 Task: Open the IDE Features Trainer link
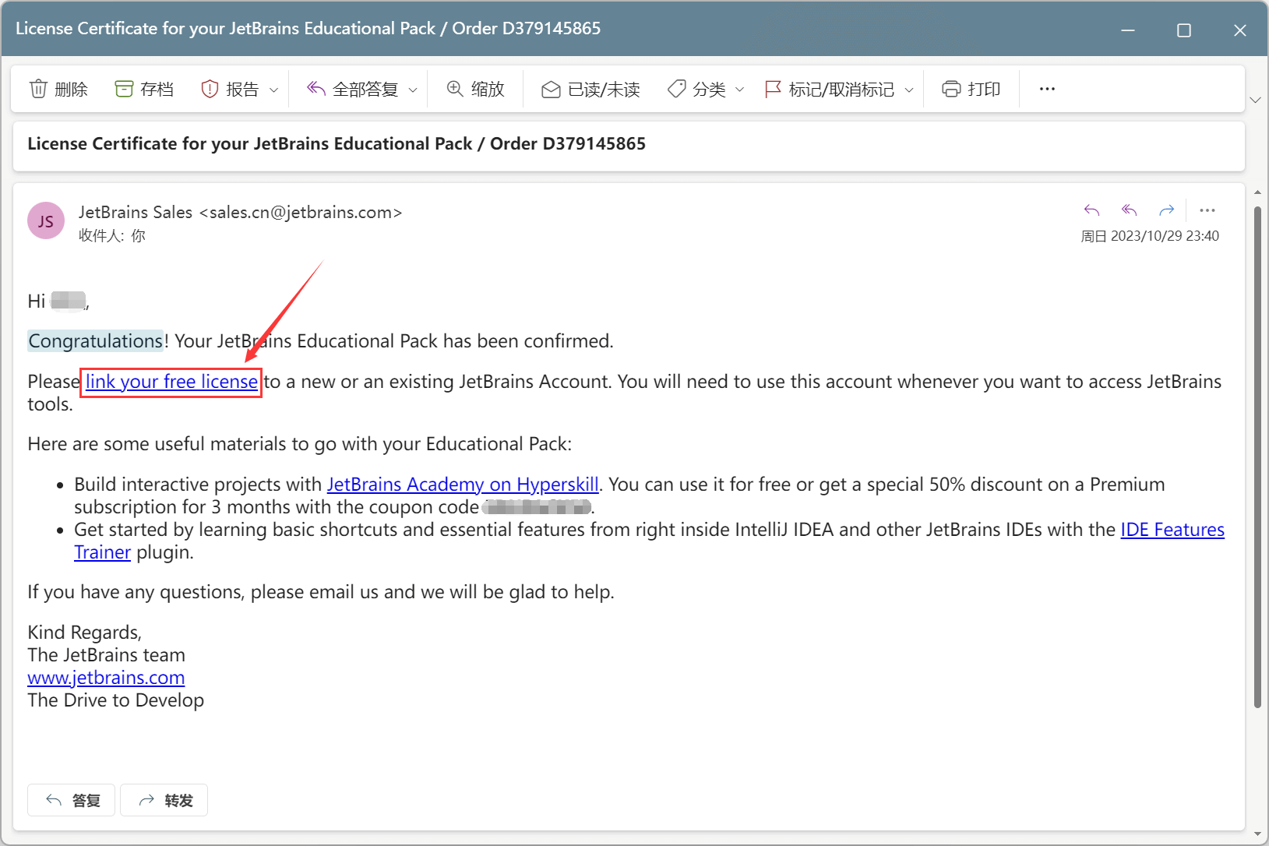click(1172, 530)
